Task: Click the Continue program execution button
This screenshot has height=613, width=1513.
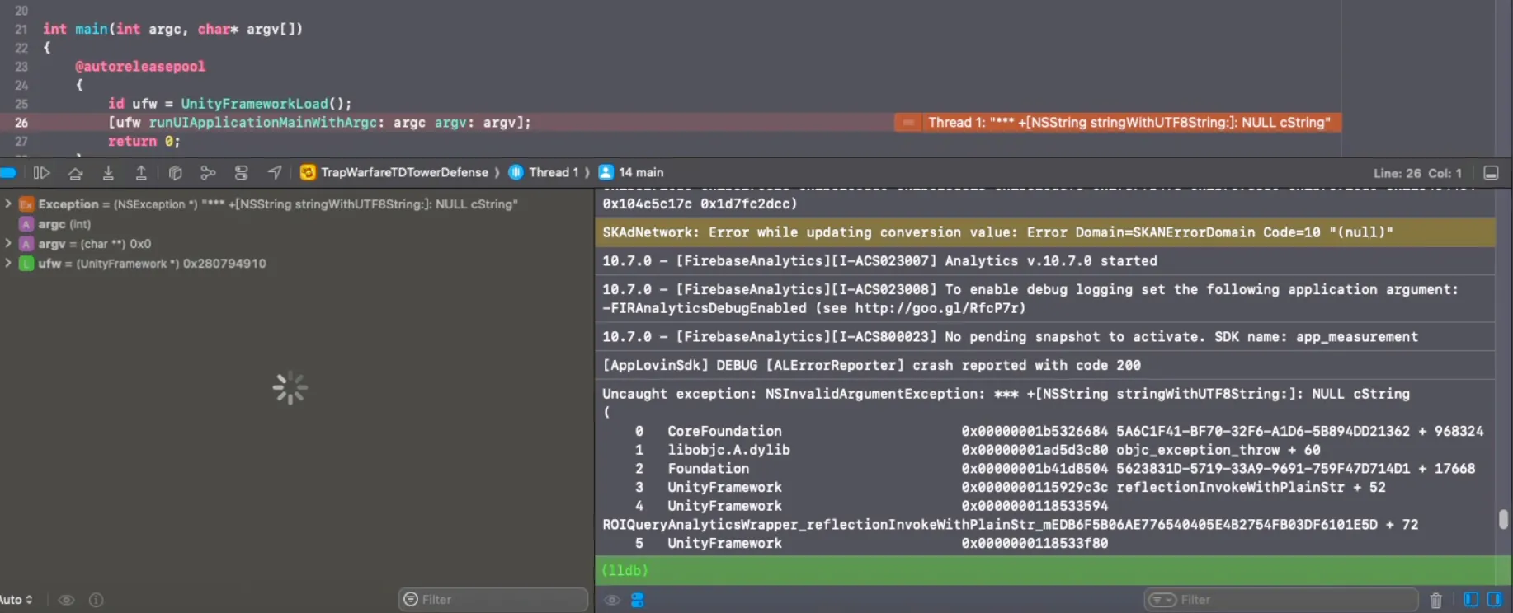Action: pos(41,172)
